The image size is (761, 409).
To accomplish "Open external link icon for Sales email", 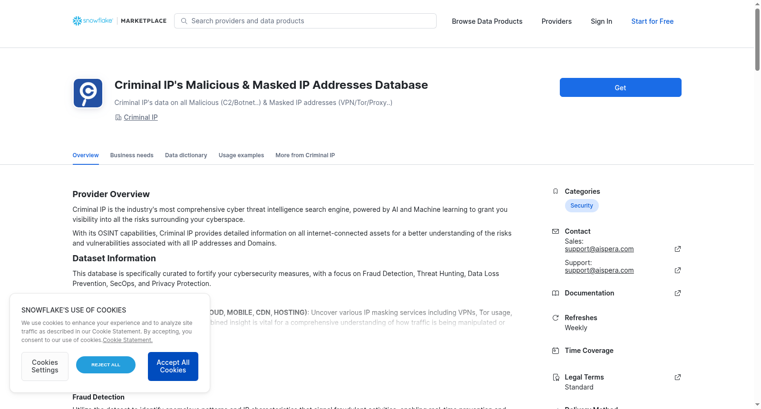I will pos(678,249).
